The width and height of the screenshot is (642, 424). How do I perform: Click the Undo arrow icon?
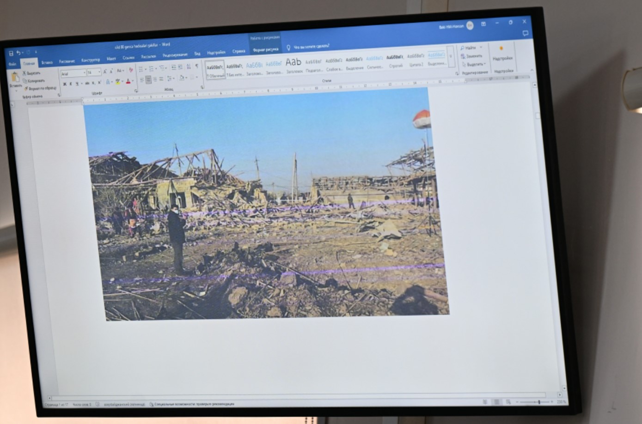point(18,53)
